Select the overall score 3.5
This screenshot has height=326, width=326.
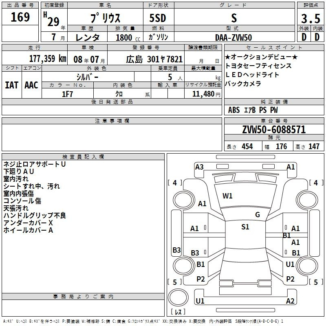[x=310, y=19]
